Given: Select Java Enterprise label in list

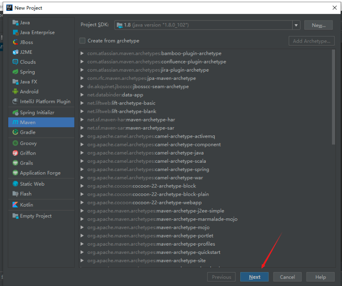Looking at the screenshot, I should (x=37, y=33).
